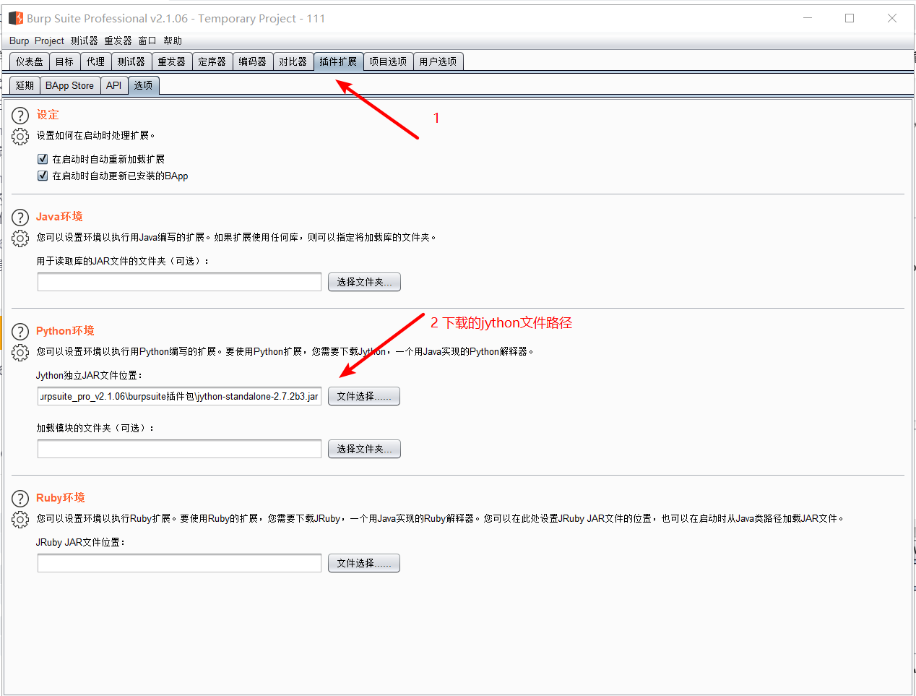This screenshot has height=696, width=916.
Task: Open help for the Ruby环境 section
Action: click(20, 497)
